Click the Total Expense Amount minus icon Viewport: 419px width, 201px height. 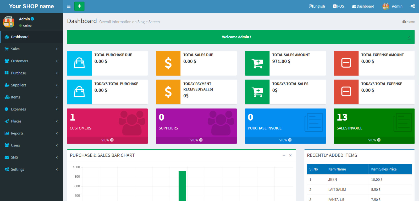346,63
